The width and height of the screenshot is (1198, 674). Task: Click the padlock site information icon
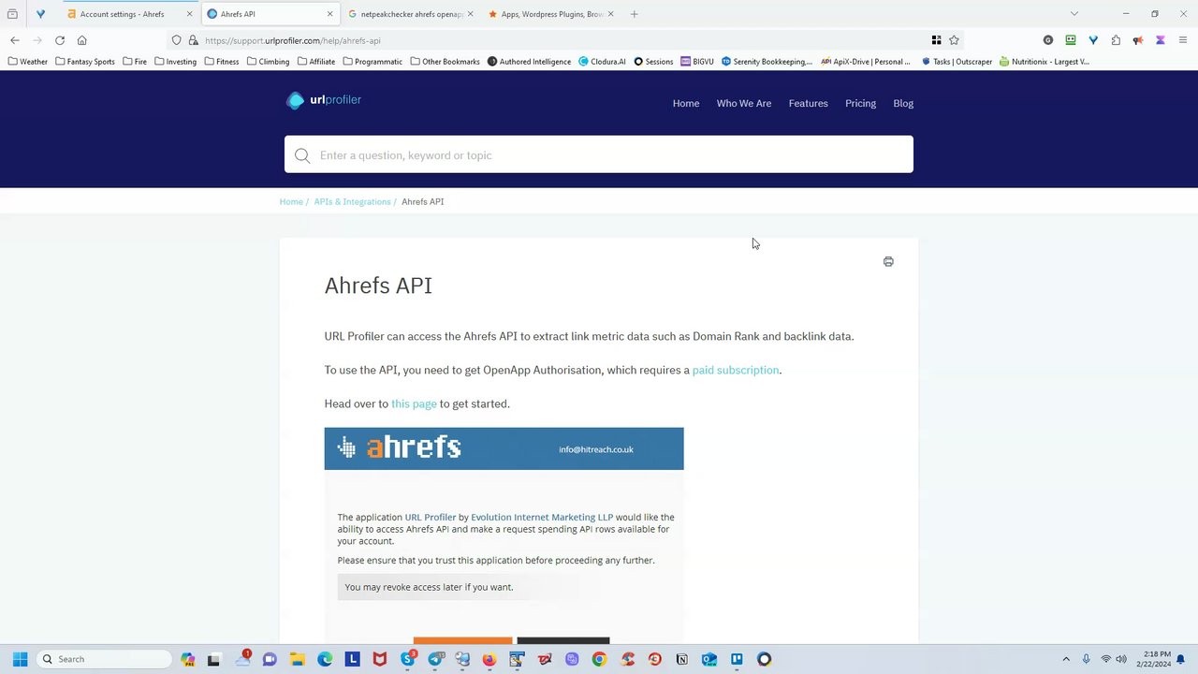click(x=193, y=40)
